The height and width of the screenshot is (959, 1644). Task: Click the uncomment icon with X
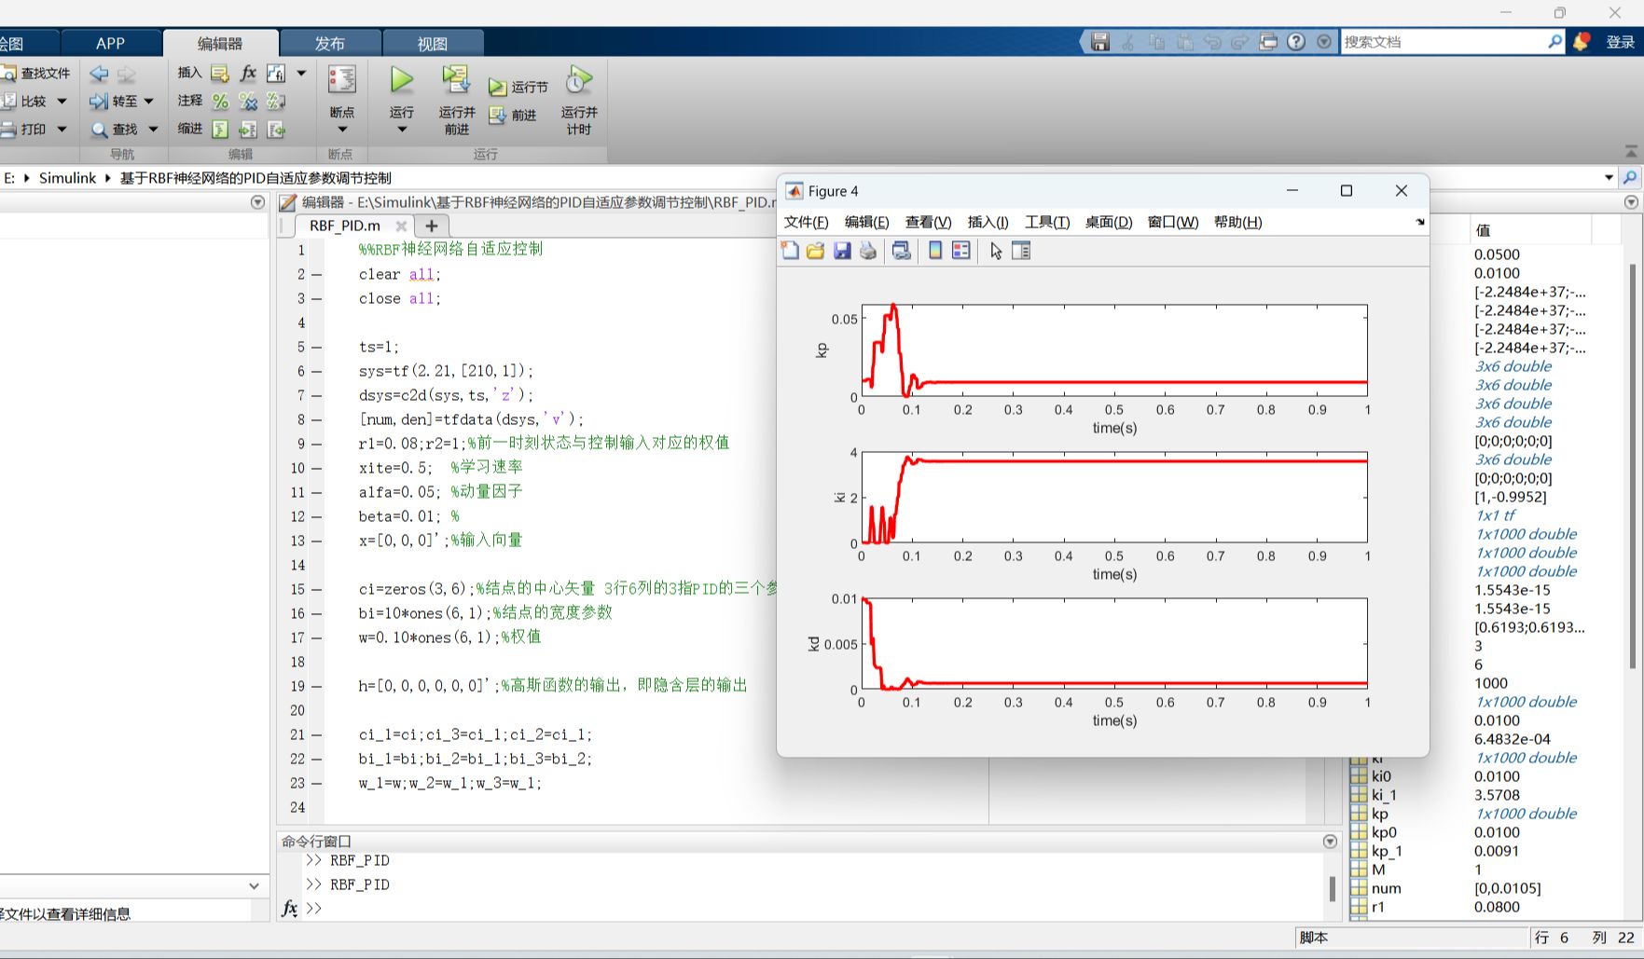coord(248,101)
